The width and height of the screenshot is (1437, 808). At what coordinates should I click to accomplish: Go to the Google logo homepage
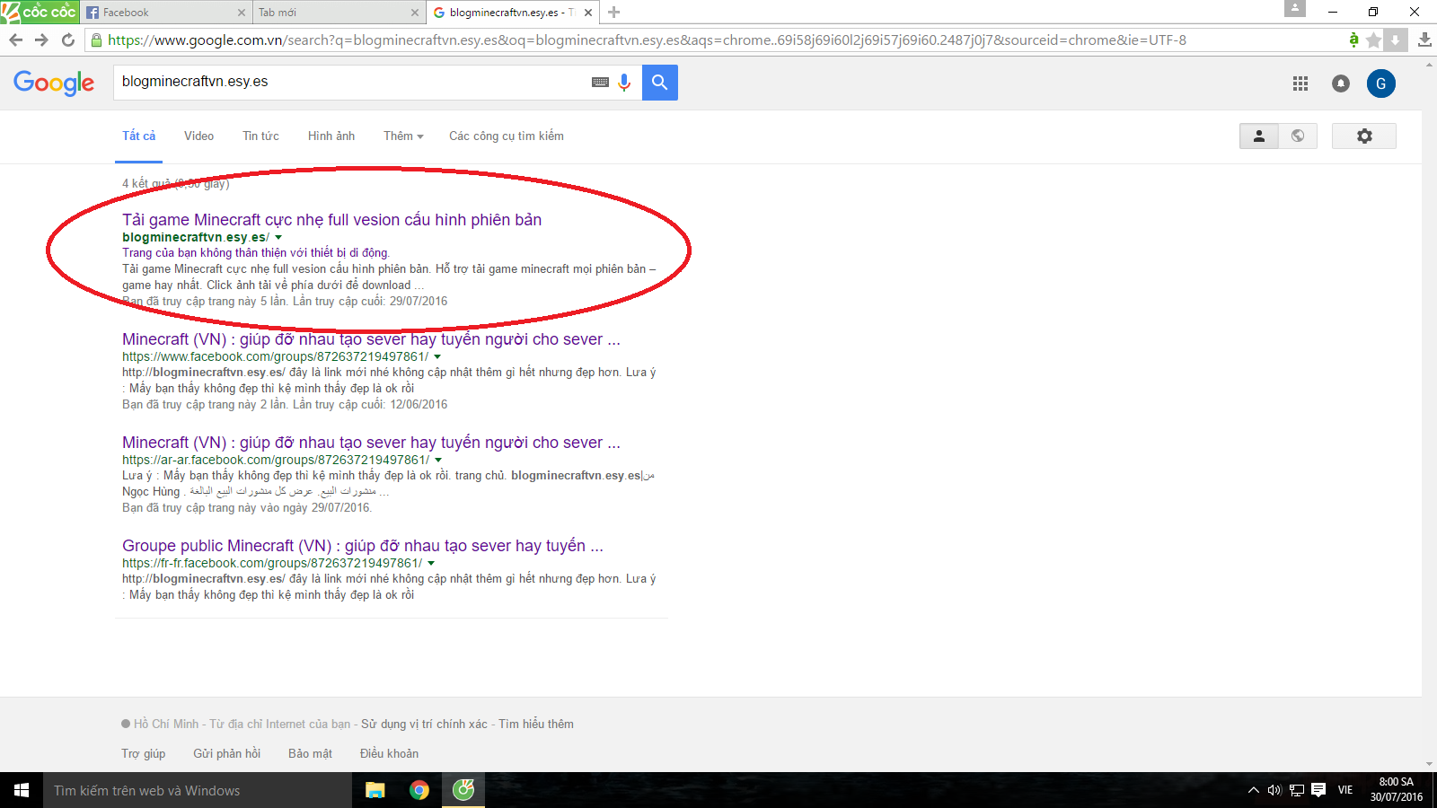(54, 83)
